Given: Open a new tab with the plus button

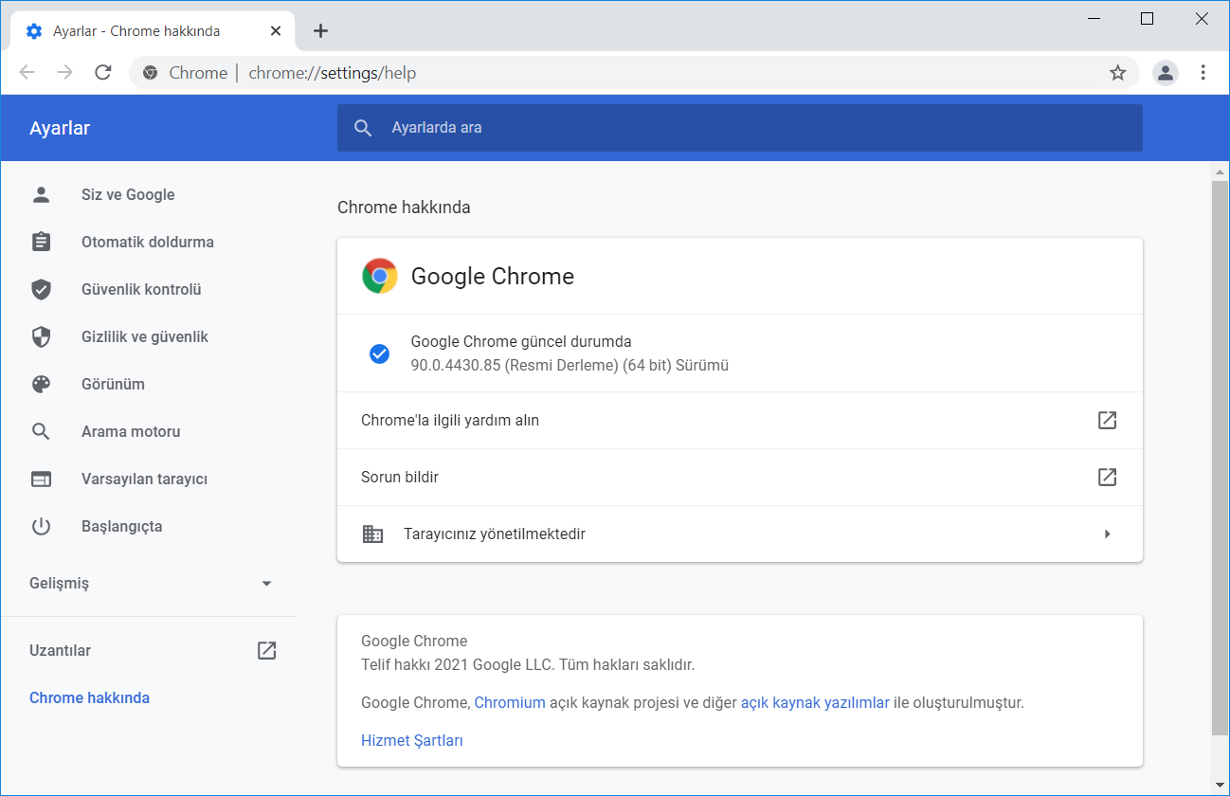Looking at the screenshot, I should [320, 31].
